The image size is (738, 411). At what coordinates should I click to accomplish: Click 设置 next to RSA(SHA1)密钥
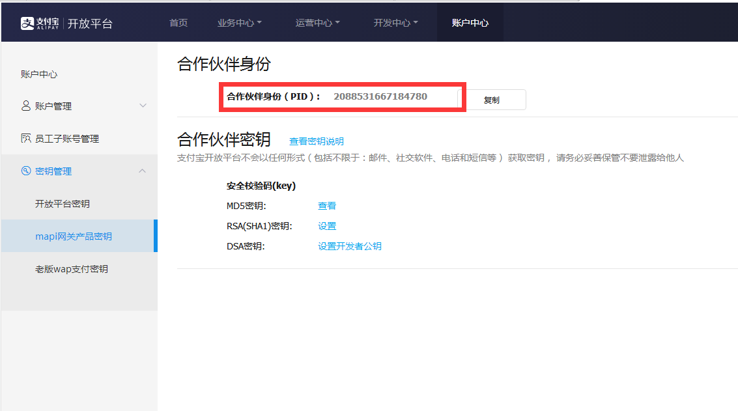[327, 226]
